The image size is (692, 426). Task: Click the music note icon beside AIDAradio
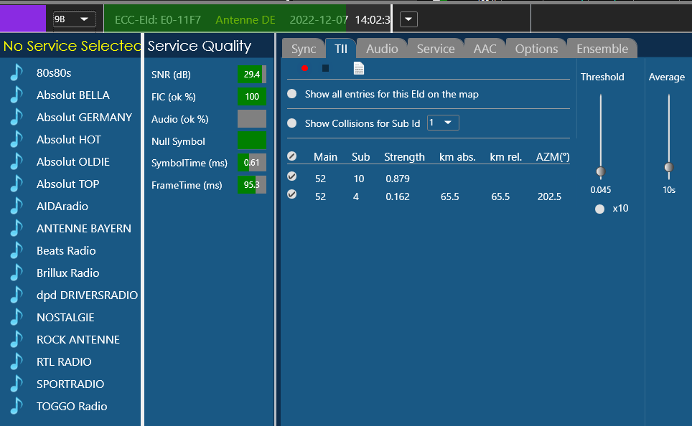[17, 206]
